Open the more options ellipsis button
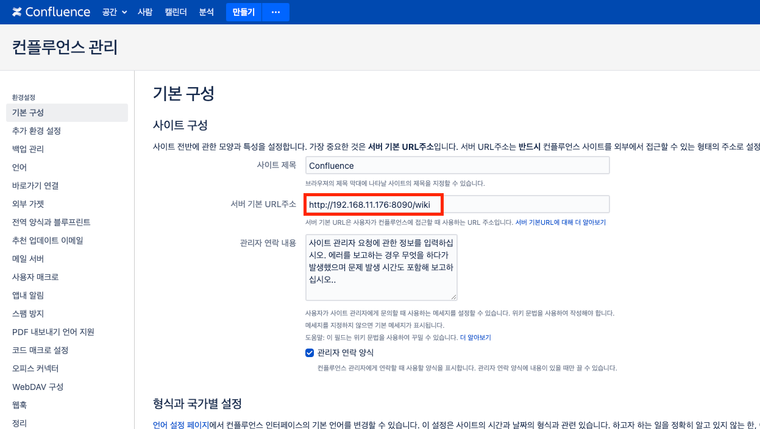This screenshot has height=429, width=760. coord(275,12)
